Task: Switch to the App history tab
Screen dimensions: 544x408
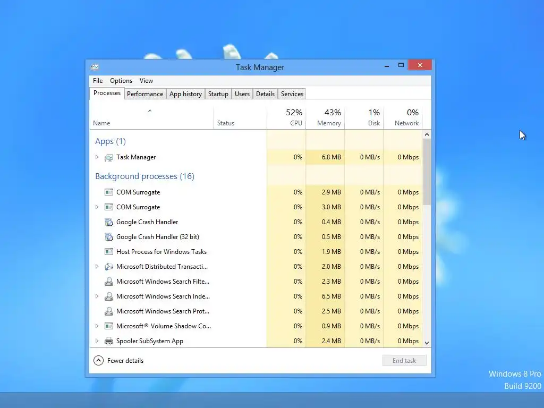Action: coord(185,94)
